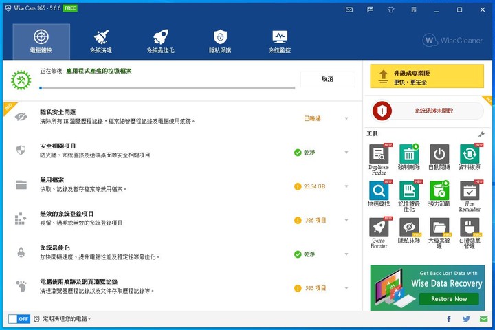The image size is (495, 330).
Task: Expand the 無效的系統登錄項目 row arrow
Action: pos(346,220)
